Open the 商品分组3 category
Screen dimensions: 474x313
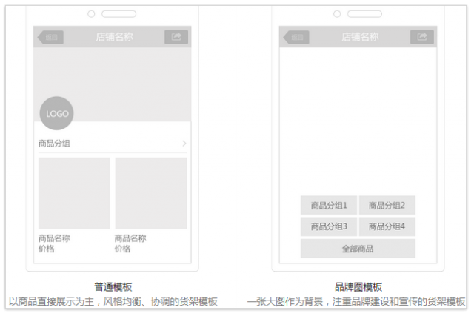point(329,226)
